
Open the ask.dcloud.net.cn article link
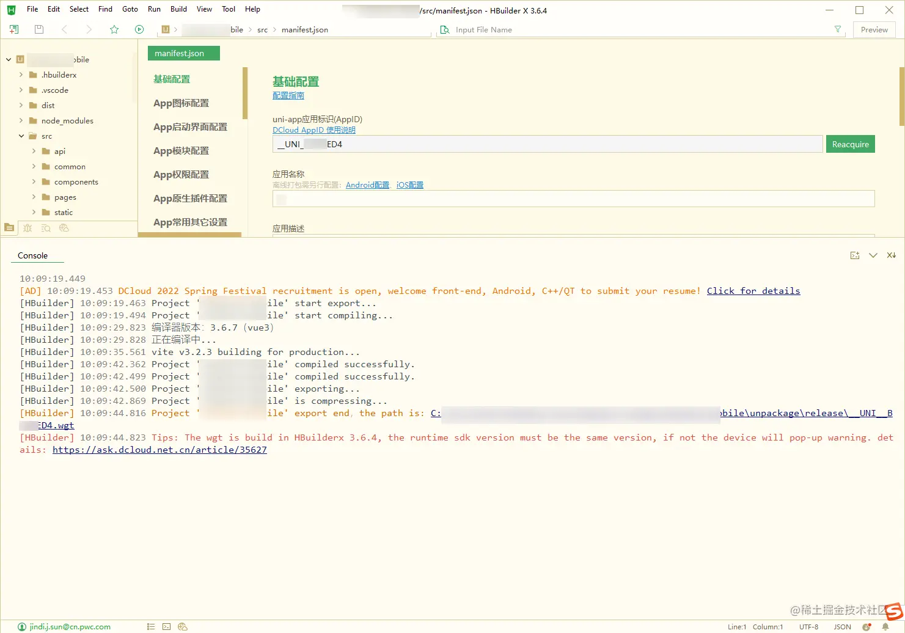pos(159,450)
